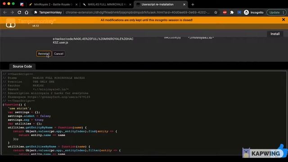The width and height of the screenshot is (288, 162).
Task: Open the Extensions puzzle-piece menu
Action: [232, 13]
